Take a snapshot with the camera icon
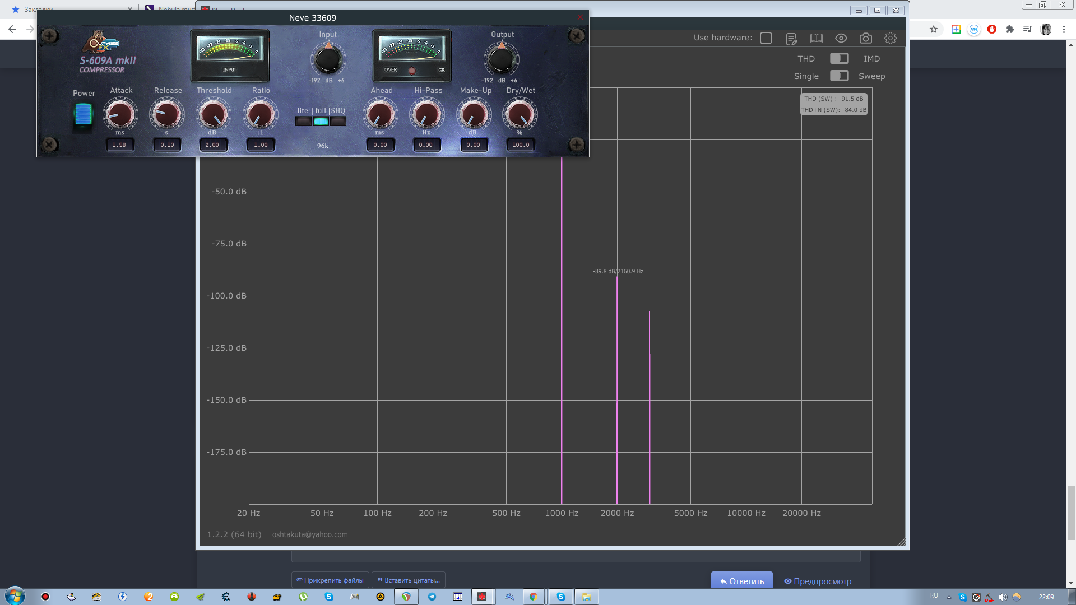 tap(866, 38)
